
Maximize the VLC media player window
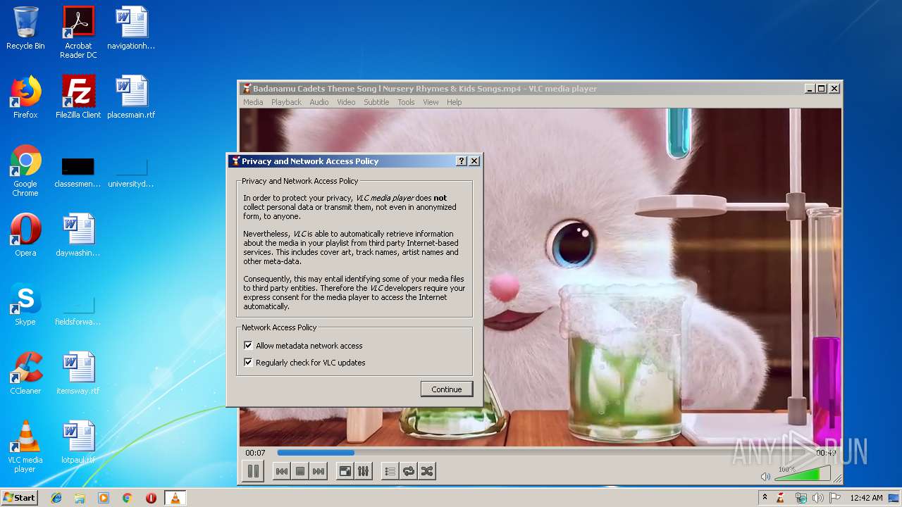(822, 89)
